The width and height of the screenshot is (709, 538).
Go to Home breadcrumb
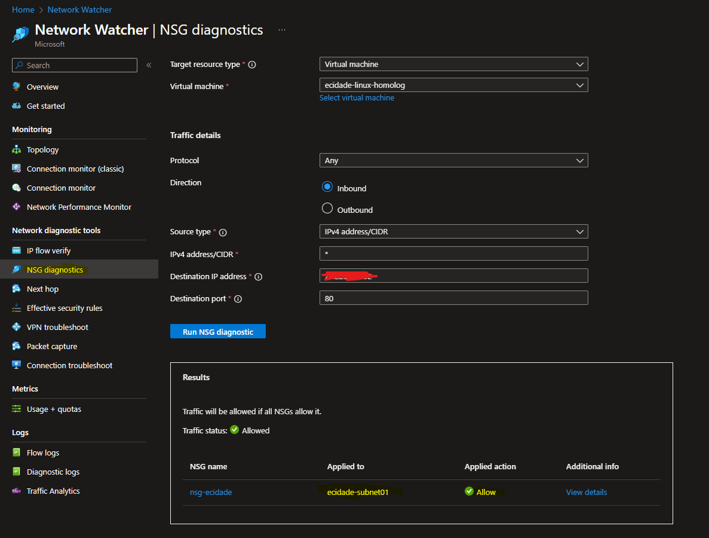pyautogui.click(x=23, y=10)
